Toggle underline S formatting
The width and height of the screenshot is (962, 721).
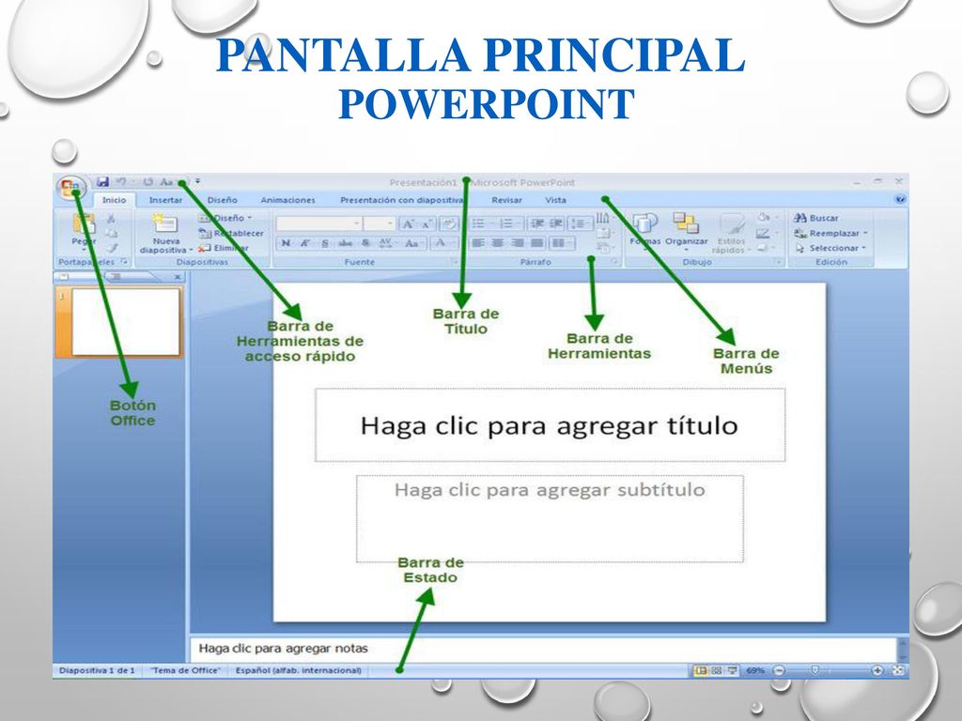(x=325, y=243)
